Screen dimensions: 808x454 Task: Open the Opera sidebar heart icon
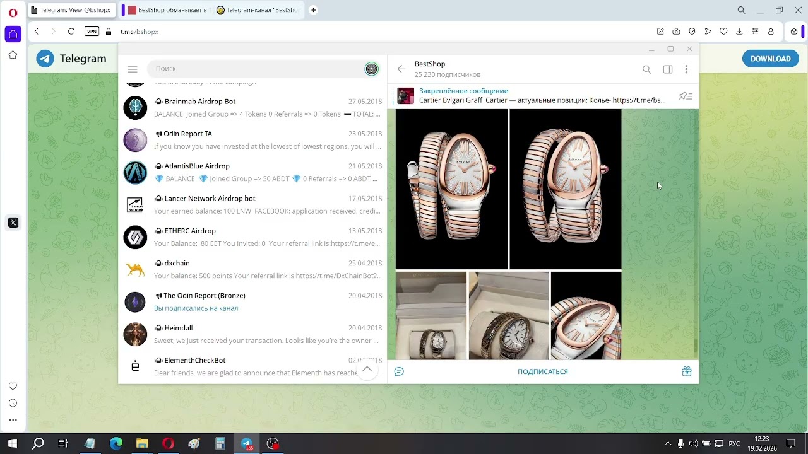tap(13, 386)
